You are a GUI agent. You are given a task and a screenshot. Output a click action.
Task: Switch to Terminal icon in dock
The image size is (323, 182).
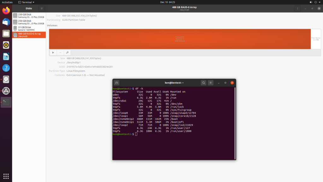[6, 102]
